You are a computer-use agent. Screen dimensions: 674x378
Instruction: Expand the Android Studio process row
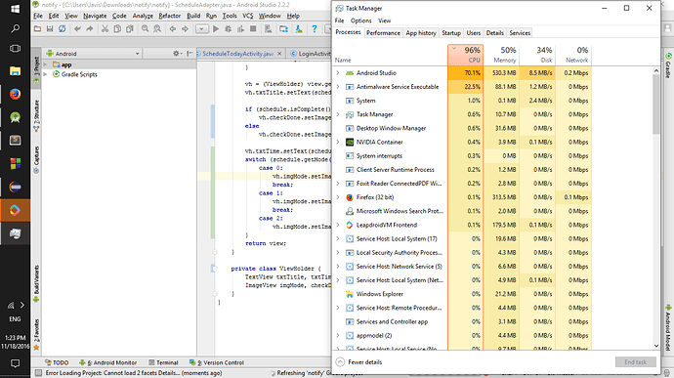coord(338,73)
